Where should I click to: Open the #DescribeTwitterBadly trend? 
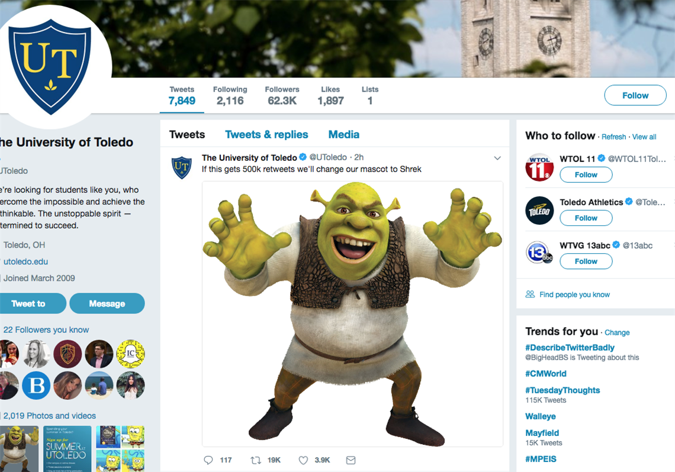[570, 347]
